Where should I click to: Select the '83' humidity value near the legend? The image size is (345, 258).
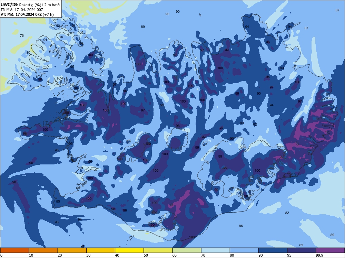(x=301, y=245)
